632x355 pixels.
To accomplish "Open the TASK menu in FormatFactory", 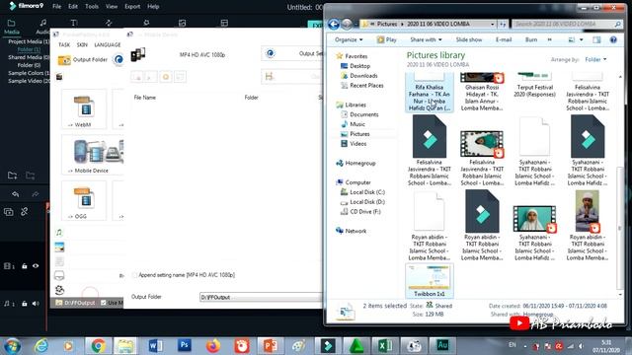I will [64, 44].
